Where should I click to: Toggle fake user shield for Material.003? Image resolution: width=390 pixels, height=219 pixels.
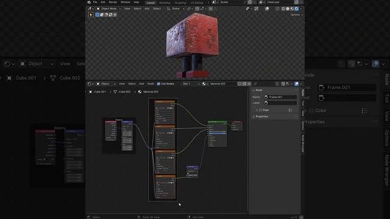239,84
